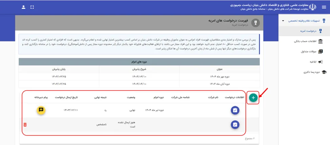The height and width of the screenshot is (145, 330).
Task: Click the medal icon beside تسهیلات نظام وظیفه تخصصی
Action: click(x=324, y=21)
